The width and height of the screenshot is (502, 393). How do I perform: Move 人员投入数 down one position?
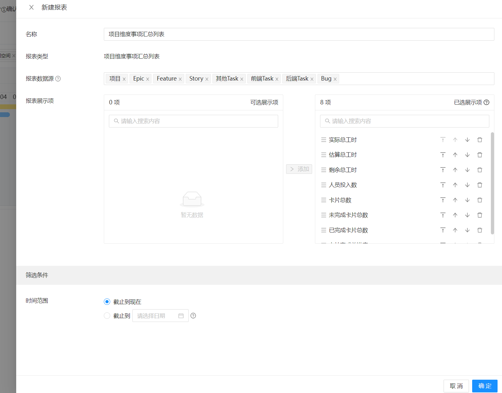pos(467,185)
